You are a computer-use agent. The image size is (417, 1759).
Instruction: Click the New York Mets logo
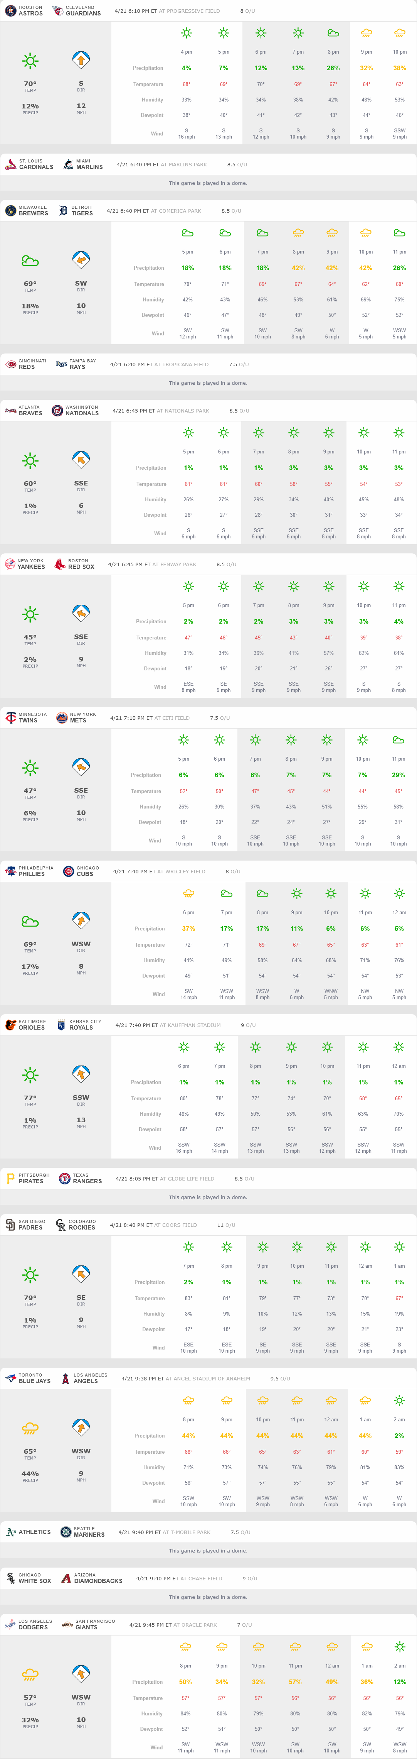coord(61,718)
